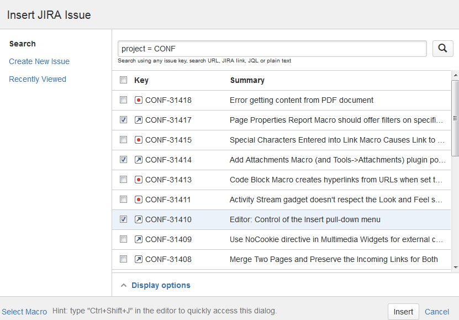Screen dimensions: 459x320
Task: Click the bug icon next to CONF-31411
Action: pos(139,200)
